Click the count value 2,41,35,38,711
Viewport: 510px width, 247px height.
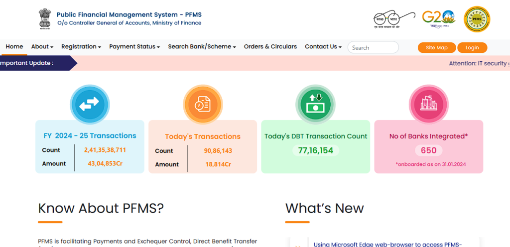(x=105, y=150)
